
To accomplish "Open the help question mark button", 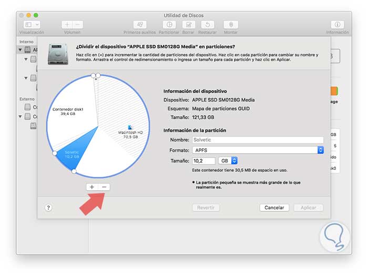I will [x=48, y=208].
